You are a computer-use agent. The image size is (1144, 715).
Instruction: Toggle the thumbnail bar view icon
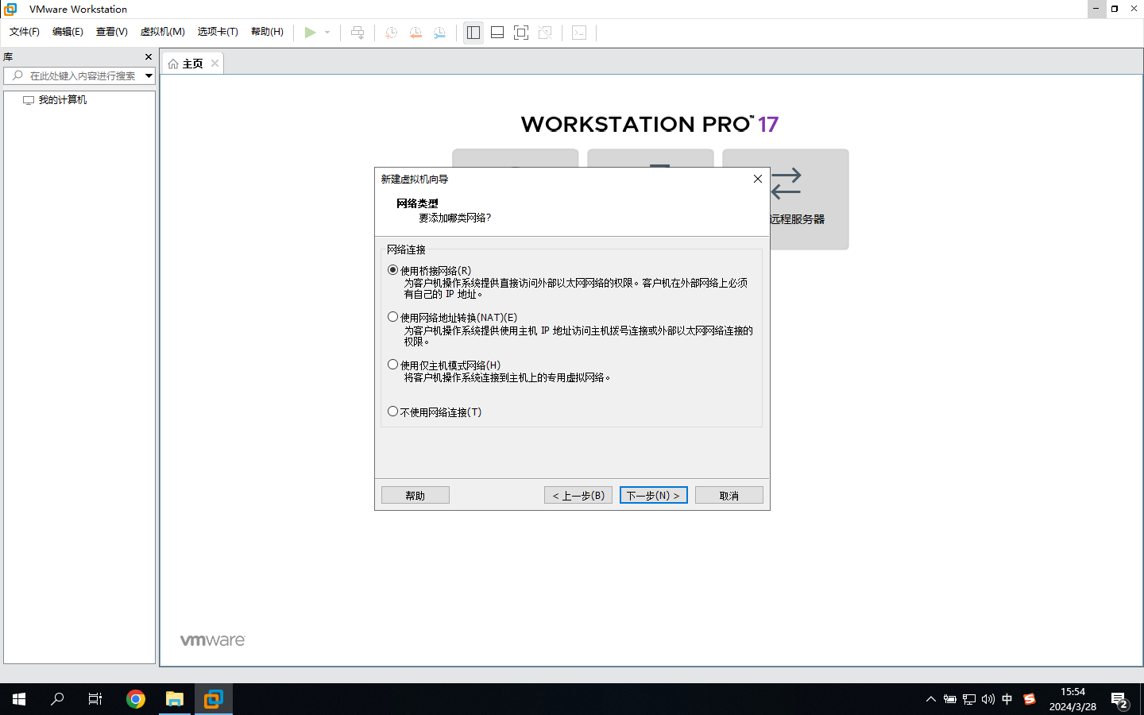[497, 33]
